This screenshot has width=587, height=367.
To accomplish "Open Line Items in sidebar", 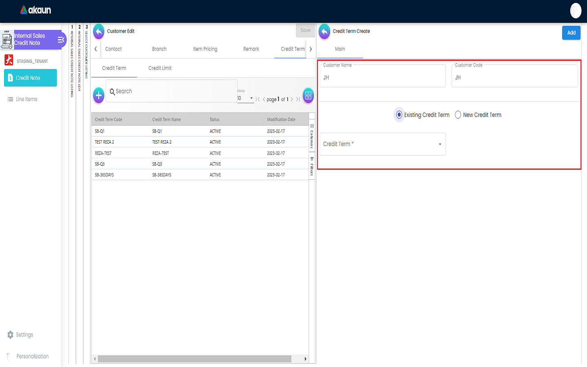I will pyautogui.click(x=26, y=99).
